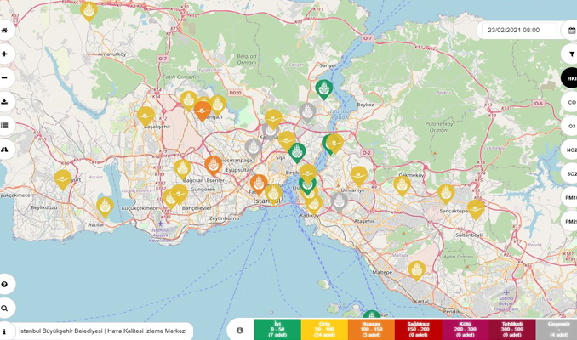Open the help question mark icon

(x=5, y=285)
